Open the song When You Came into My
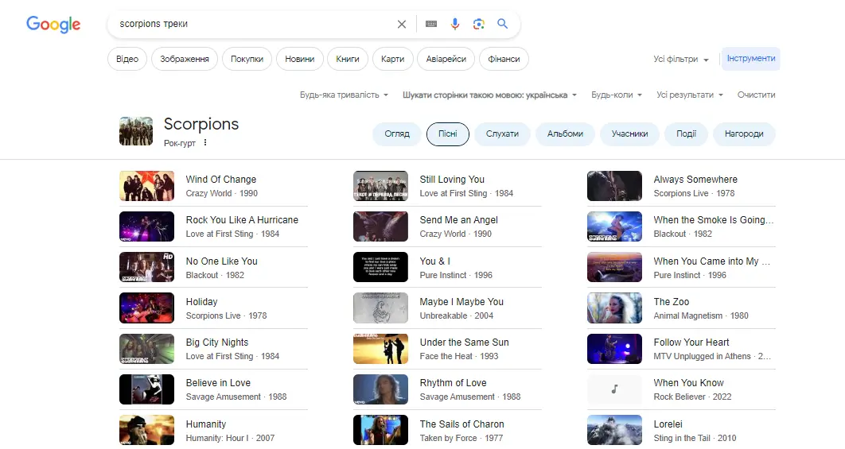This screenshot has width=845, height=449. [681, 268]
